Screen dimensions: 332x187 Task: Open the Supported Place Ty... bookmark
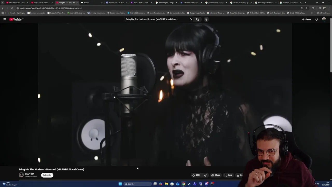coord(56,13)
